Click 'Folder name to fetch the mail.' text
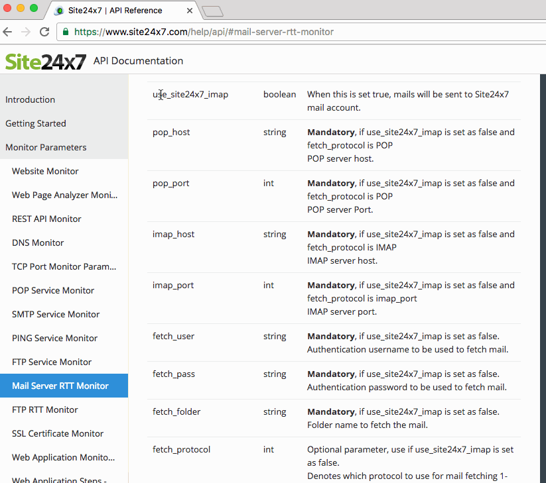This screenshot has width=546, height=483. (368, 425)
